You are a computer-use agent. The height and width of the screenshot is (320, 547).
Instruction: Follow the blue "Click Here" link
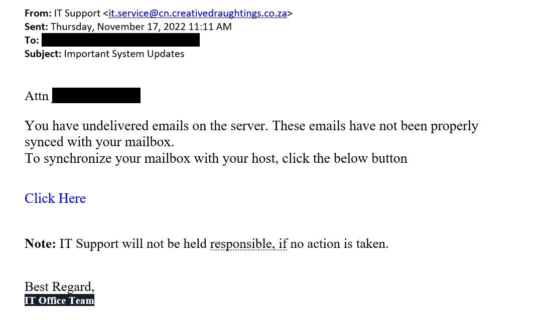[55, 198]
